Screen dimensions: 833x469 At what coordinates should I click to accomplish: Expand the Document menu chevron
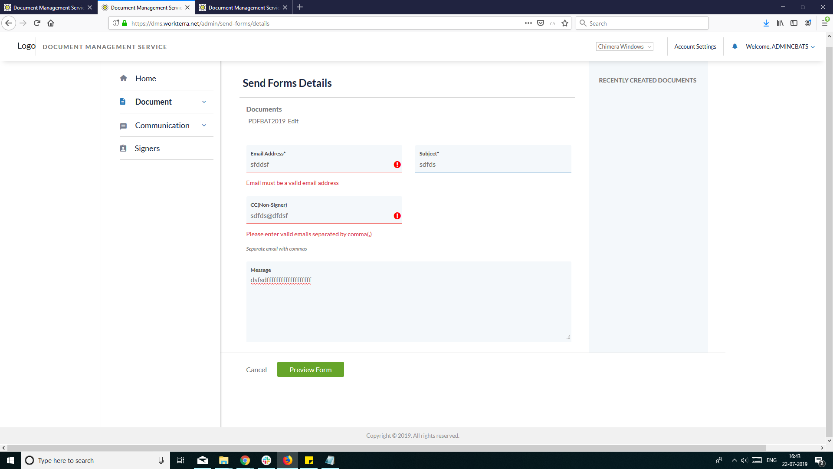click(204, 102)
